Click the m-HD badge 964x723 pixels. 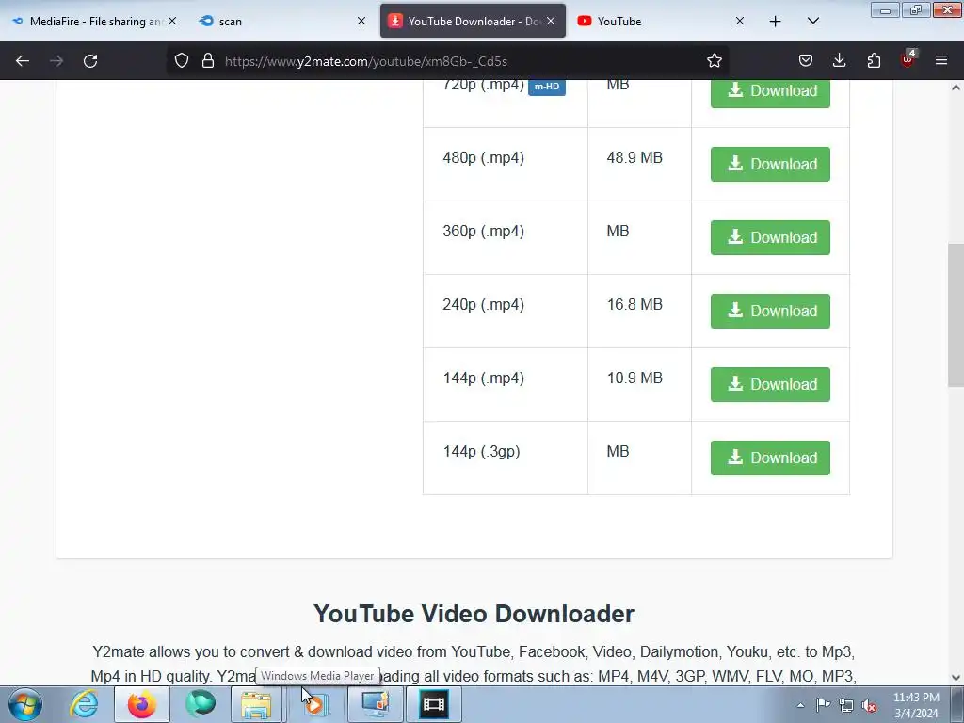[x=547, y=87]
